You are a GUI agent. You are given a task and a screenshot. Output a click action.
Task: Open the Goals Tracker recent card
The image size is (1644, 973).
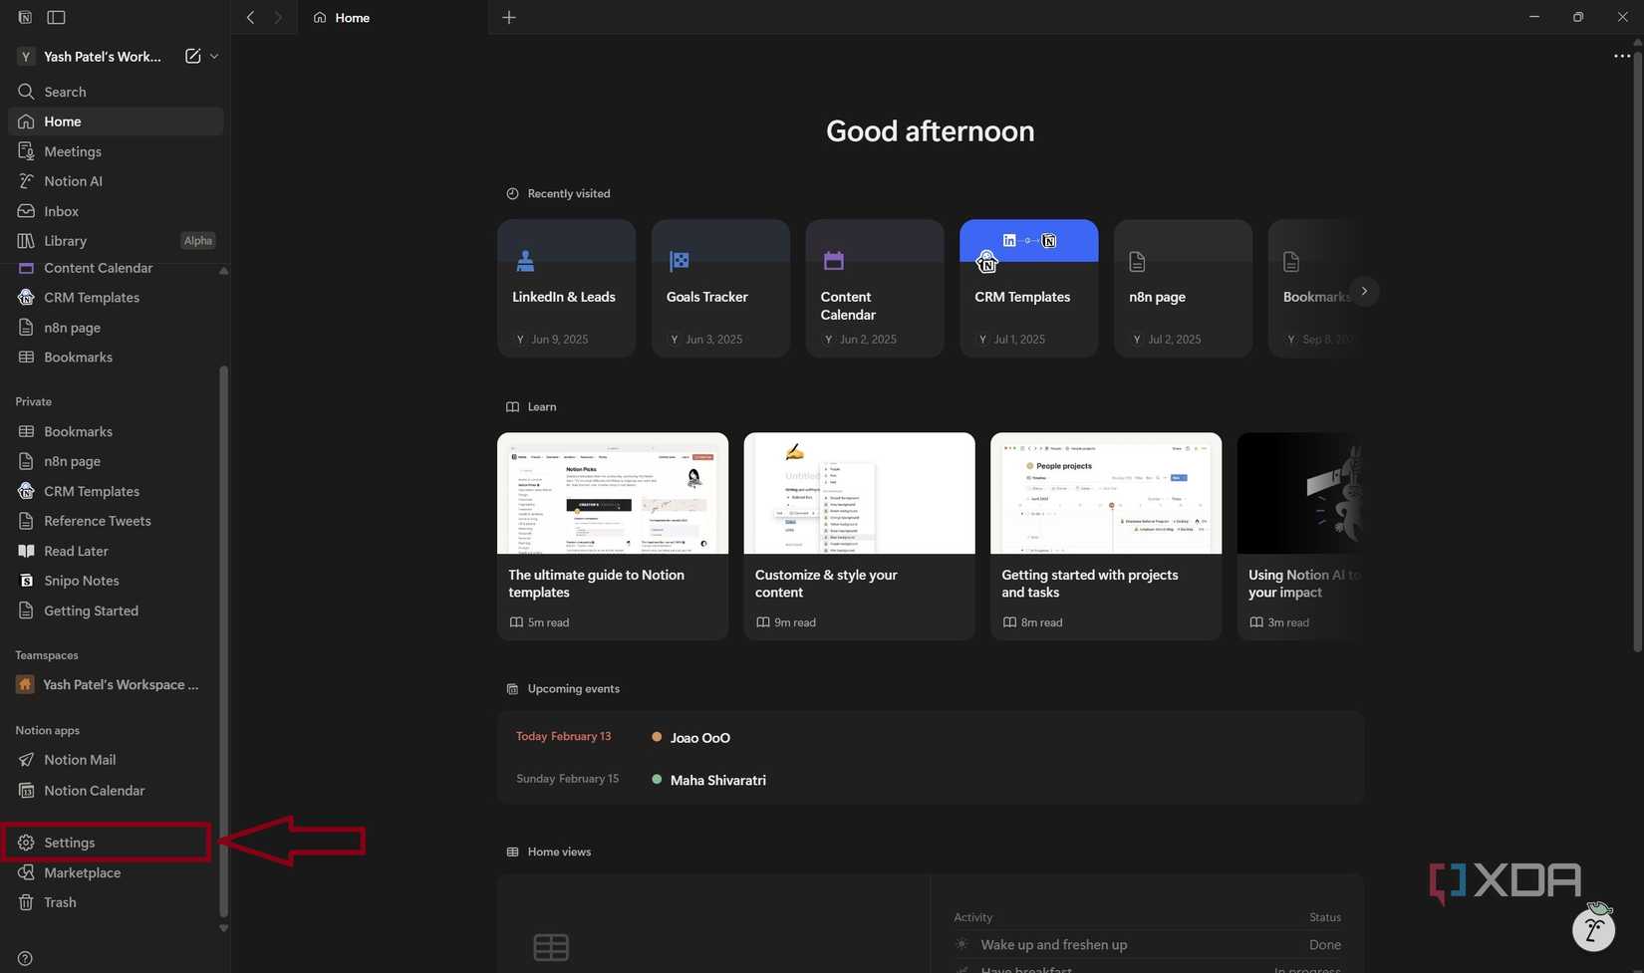(720, 289)
